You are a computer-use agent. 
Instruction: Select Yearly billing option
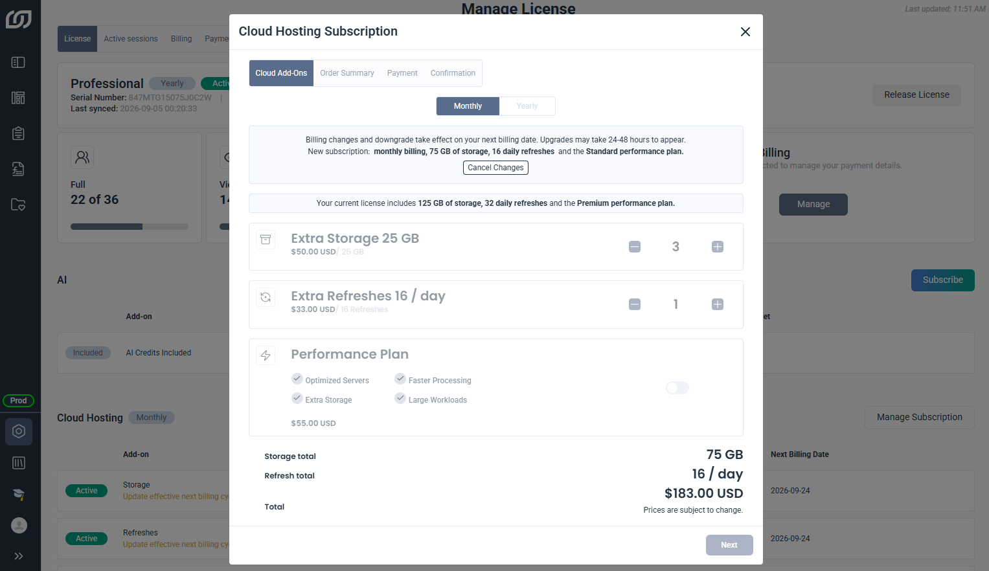(x=527, y=106)
